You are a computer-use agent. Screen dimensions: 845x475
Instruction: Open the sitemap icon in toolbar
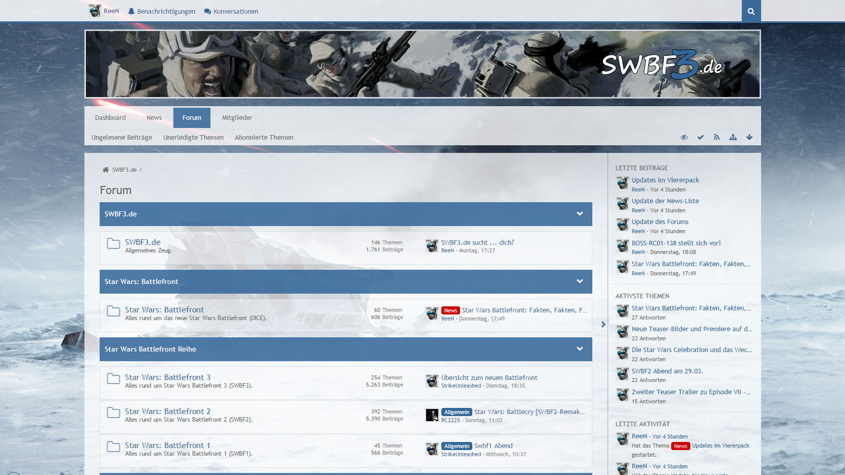point(733,137)
